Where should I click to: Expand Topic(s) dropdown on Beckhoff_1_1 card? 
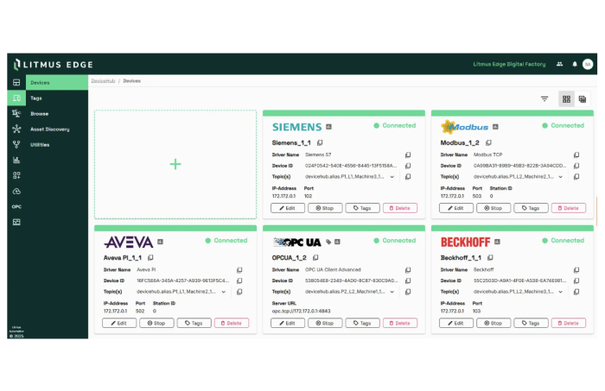pos(561,292)
